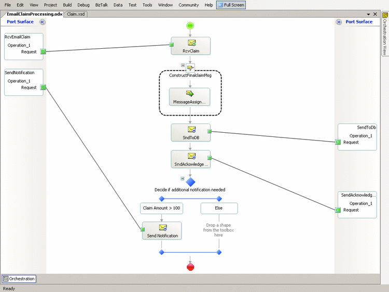This screenshot has height=292, width=389.
Task: Select the EmailClaimProcessing.odx tab
Action: coord(34,14)
